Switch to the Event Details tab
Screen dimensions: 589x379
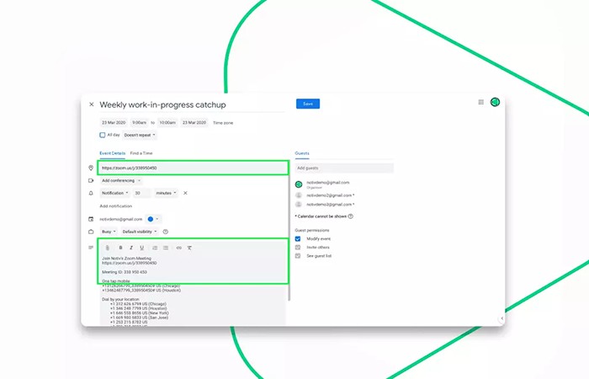click(x=112, y=153)
